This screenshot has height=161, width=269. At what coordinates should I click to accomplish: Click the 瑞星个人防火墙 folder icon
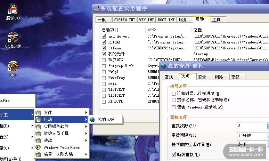[38, 154]
